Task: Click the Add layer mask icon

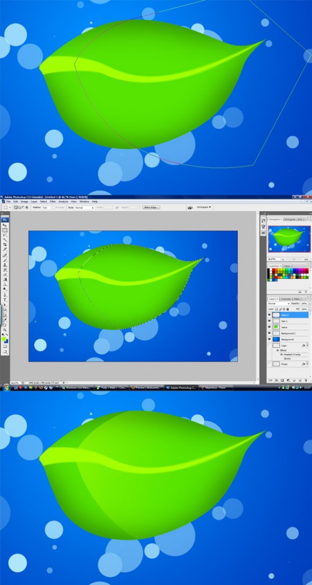Action: (x=283, y=380)
